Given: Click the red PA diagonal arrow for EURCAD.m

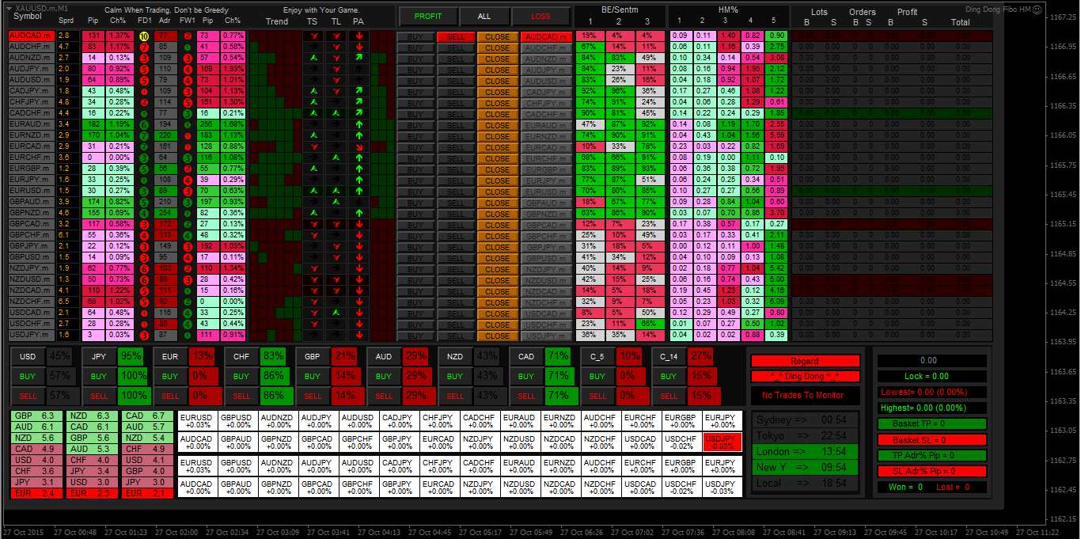Looking at the screenshot, I should click(358, 146).
